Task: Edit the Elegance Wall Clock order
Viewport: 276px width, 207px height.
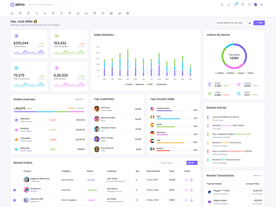Action: coord(186,180)
